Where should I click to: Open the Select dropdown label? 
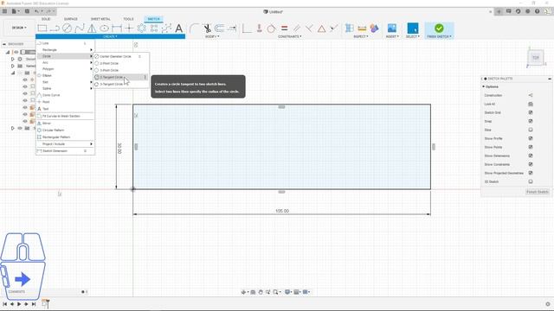[x=412, y=36]
